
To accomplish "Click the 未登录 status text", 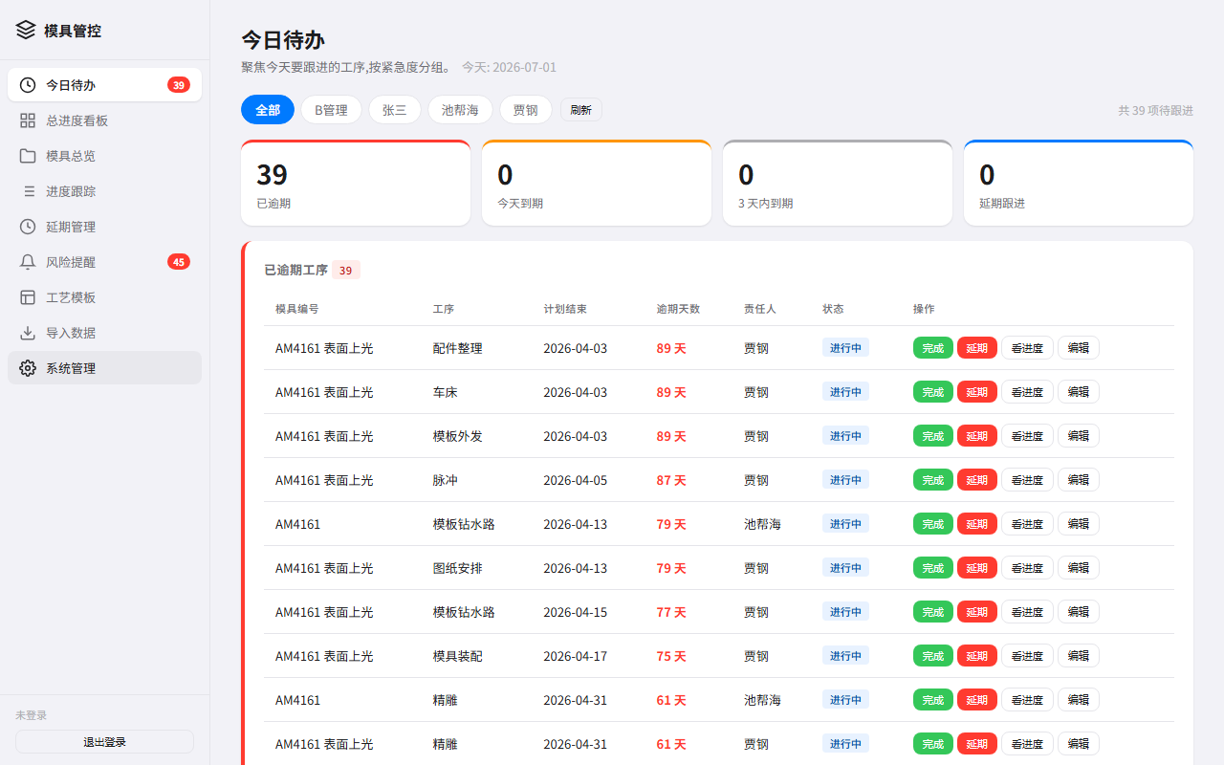I will click(32, 715).
